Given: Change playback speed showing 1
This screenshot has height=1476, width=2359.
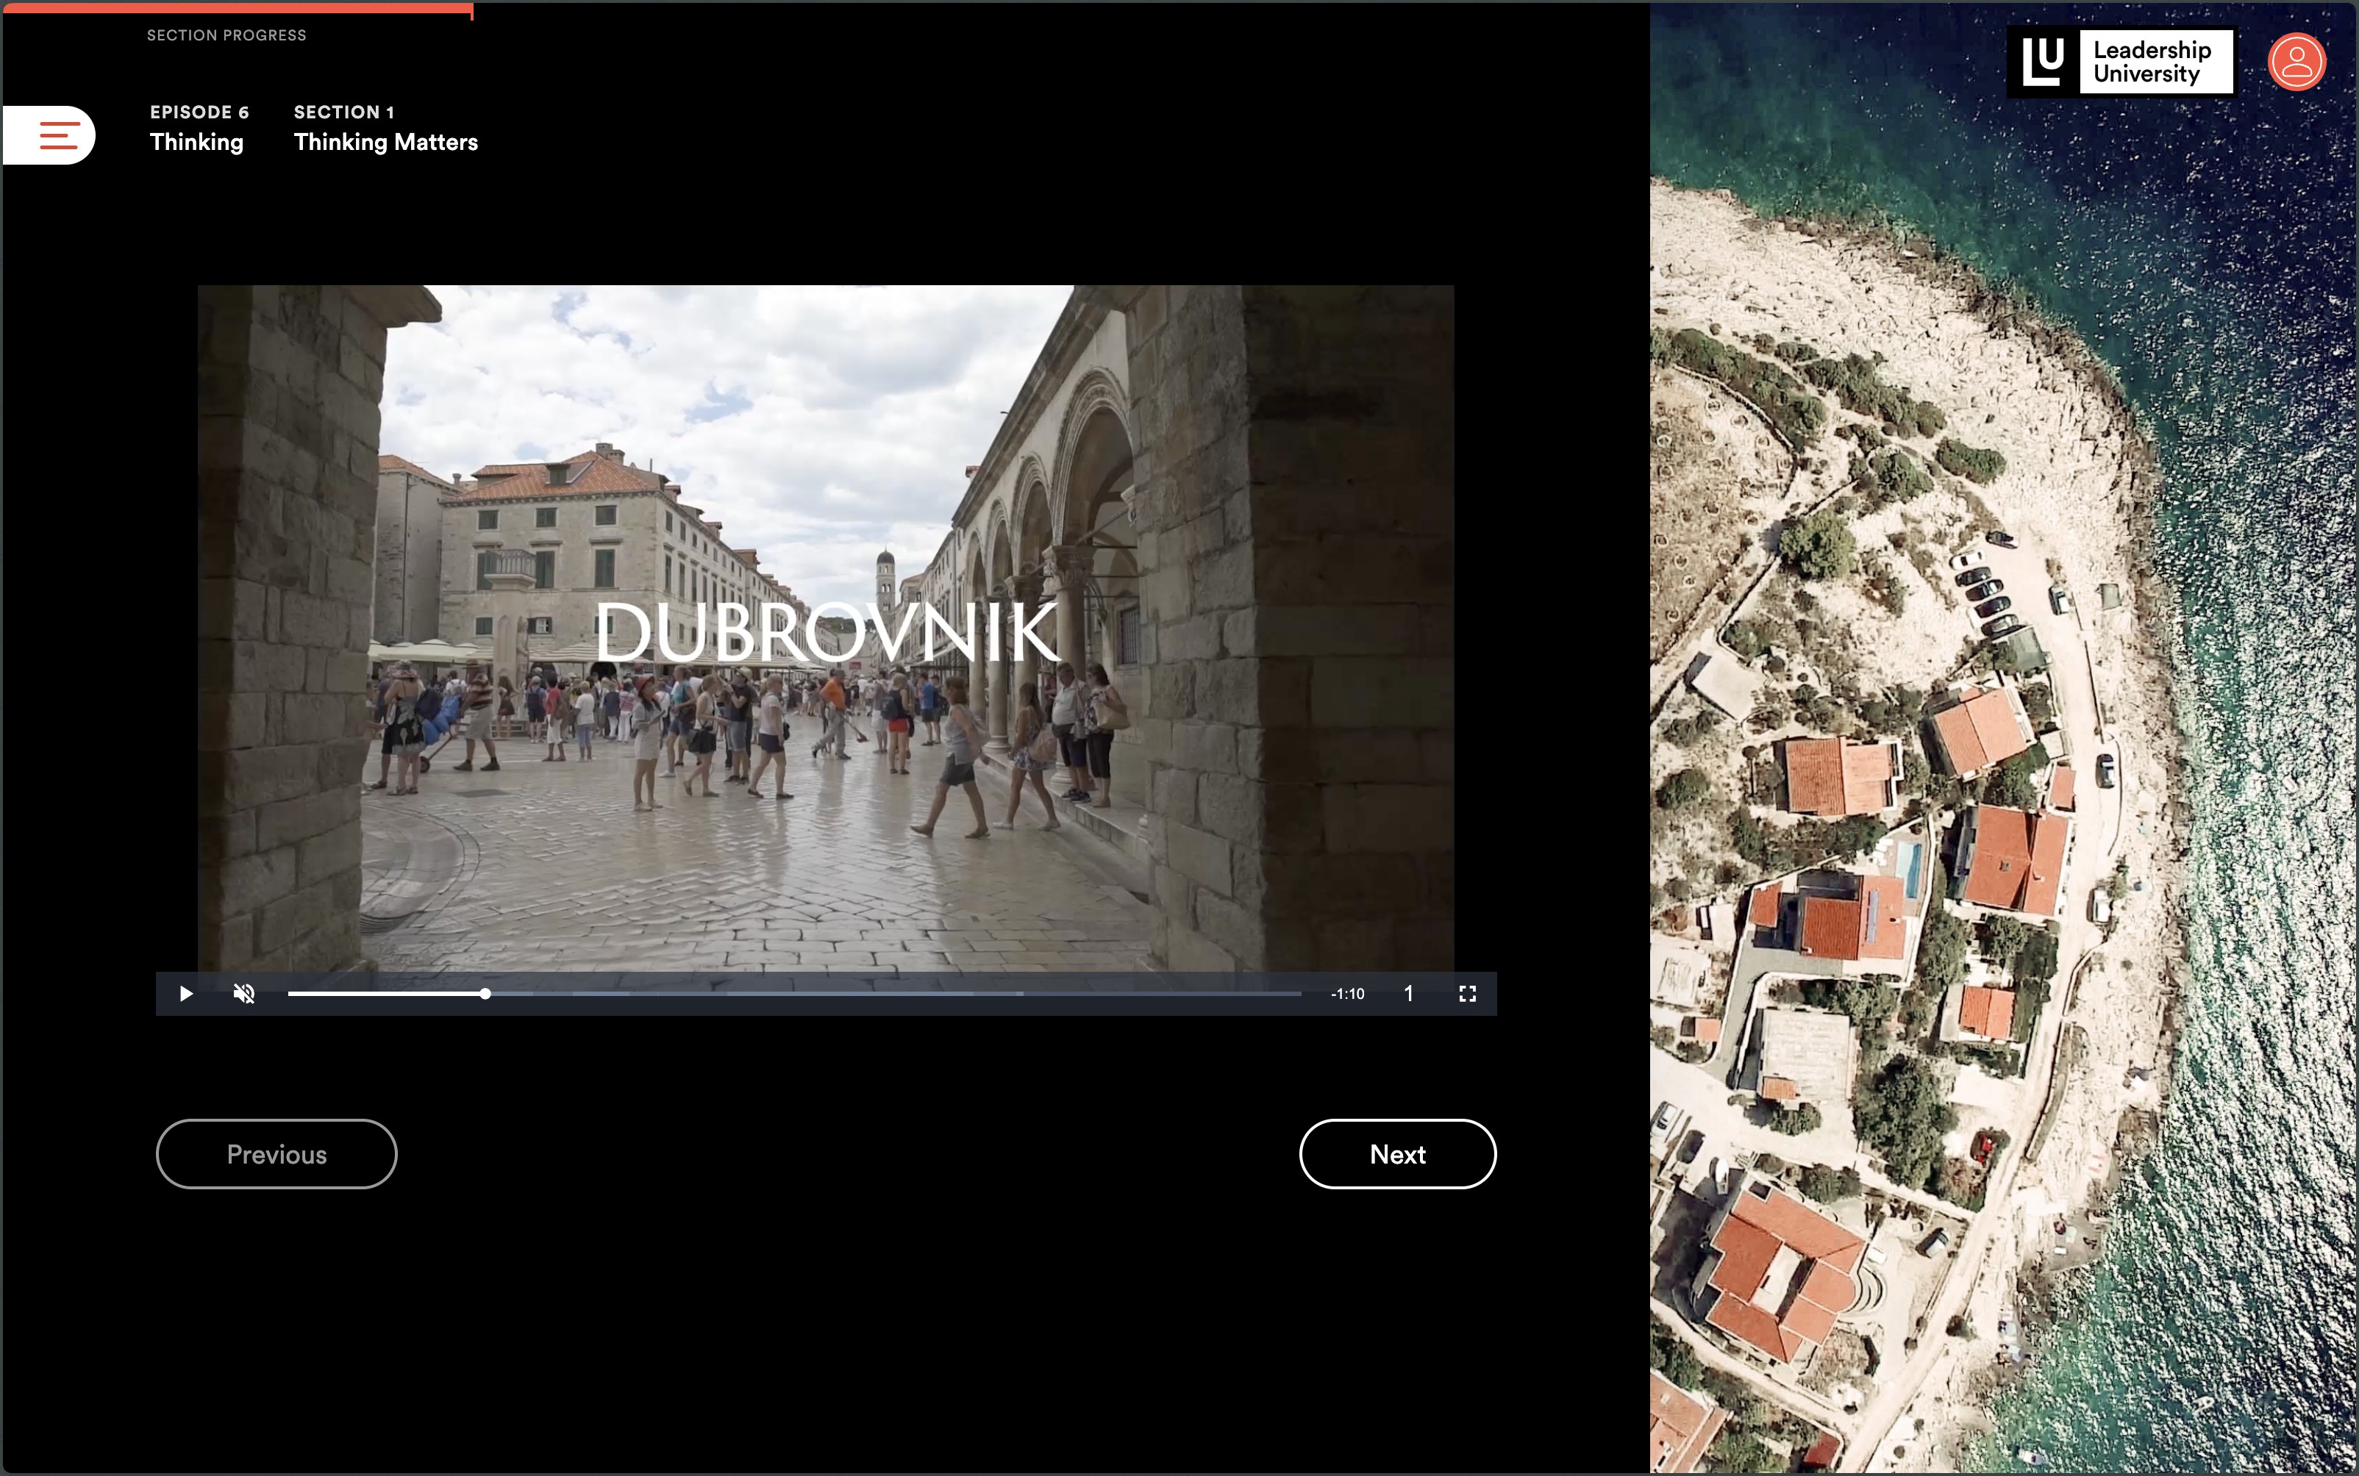Looking at the screenshot, I should coord(1409,994).
